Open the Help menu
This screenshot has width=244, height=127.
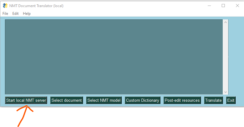(x=27, y=14)
